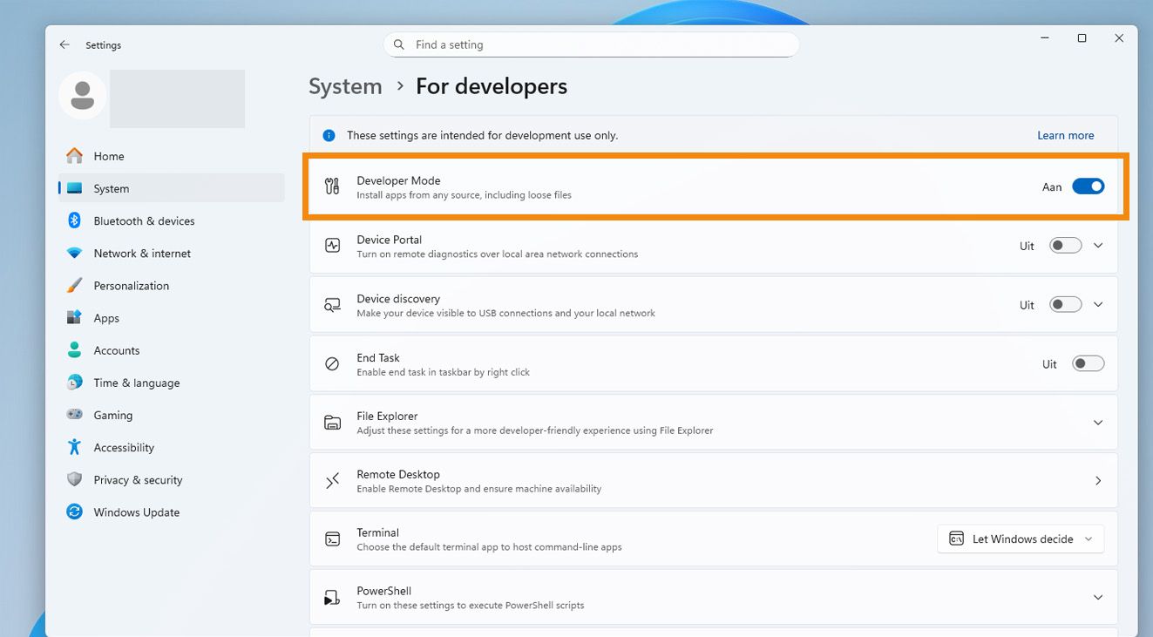Click the Privacy shield icon

pos(75,480)
